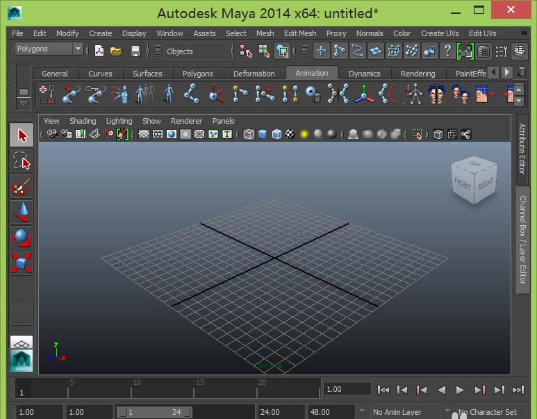This screenshot has width=537, height=419.
Task: Toggle textured display checker icon
Action: pyautogui.click(x=290, y=134)
